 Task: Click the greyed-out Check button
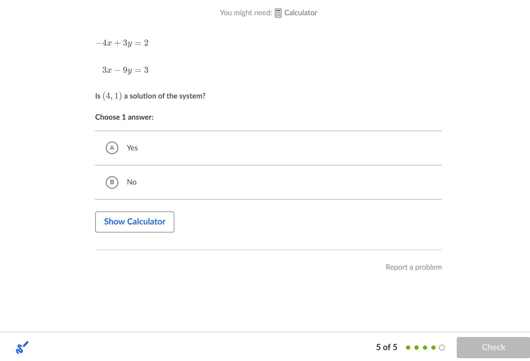493,347
